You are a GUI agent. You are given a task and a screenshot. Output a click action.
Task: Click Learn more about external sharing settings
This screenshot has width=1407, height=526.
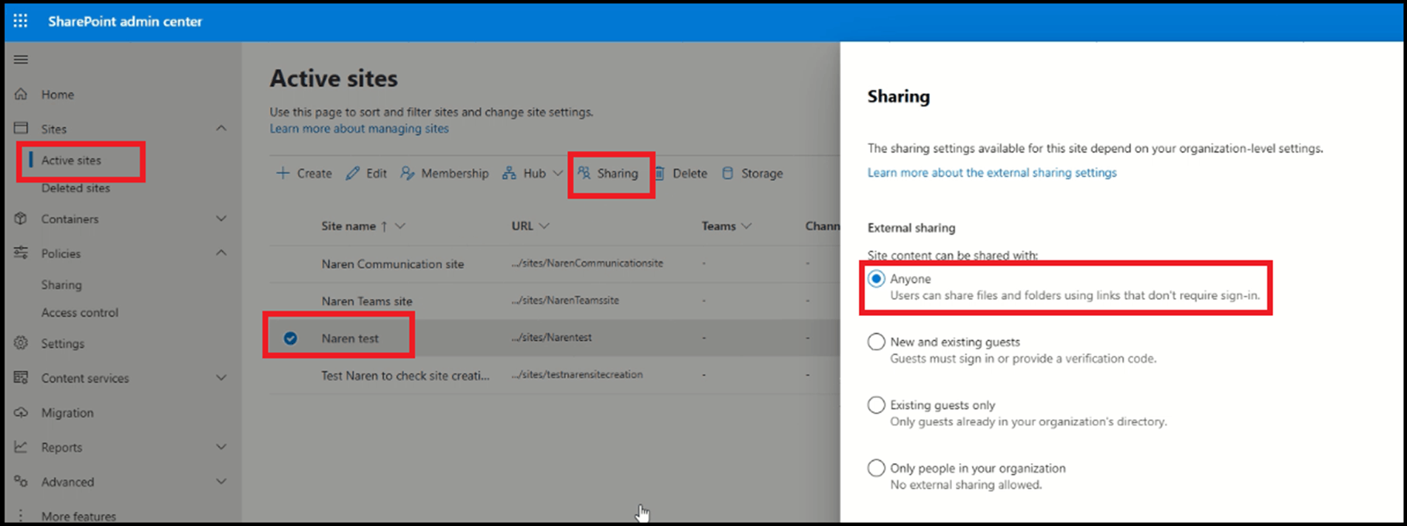pyautogui.click(x=992, y=172)
